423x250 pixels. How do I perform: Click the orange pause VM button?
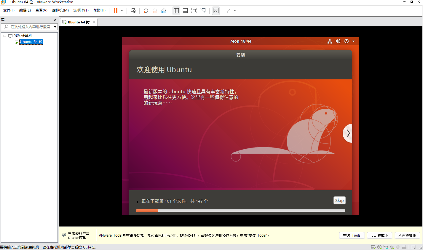116,11
